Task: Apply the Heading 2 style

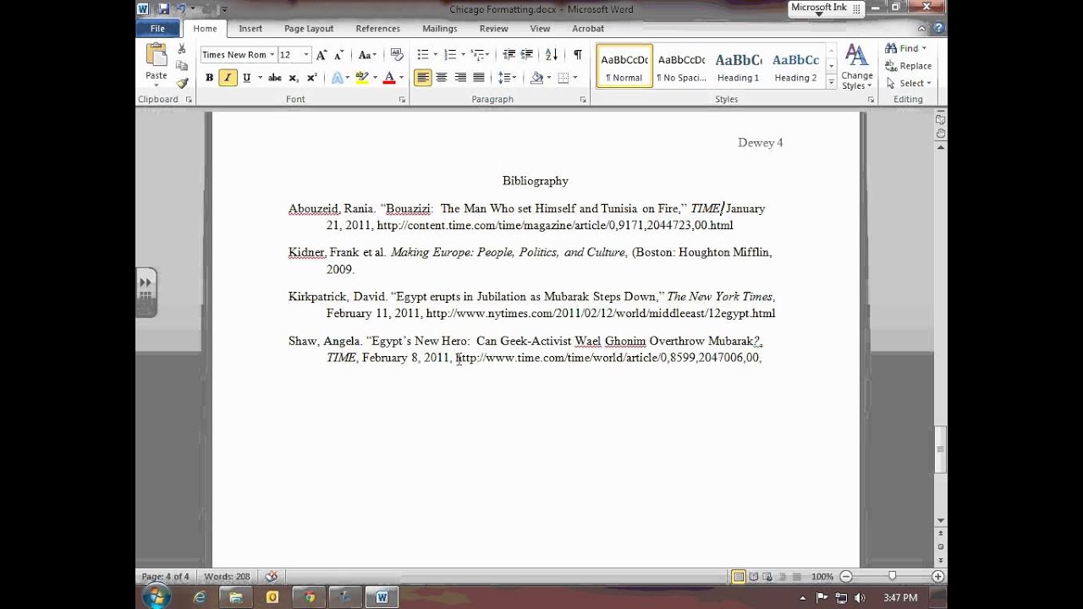Action: (795, 66)
